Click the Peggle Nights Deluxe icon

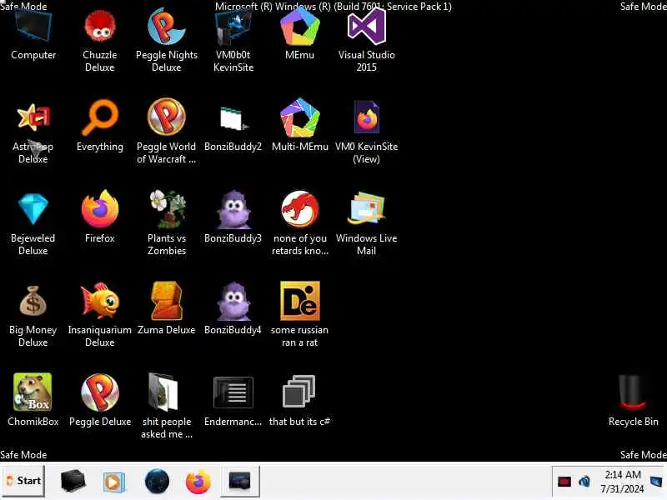pyautogui.click(x=166, y=27)
